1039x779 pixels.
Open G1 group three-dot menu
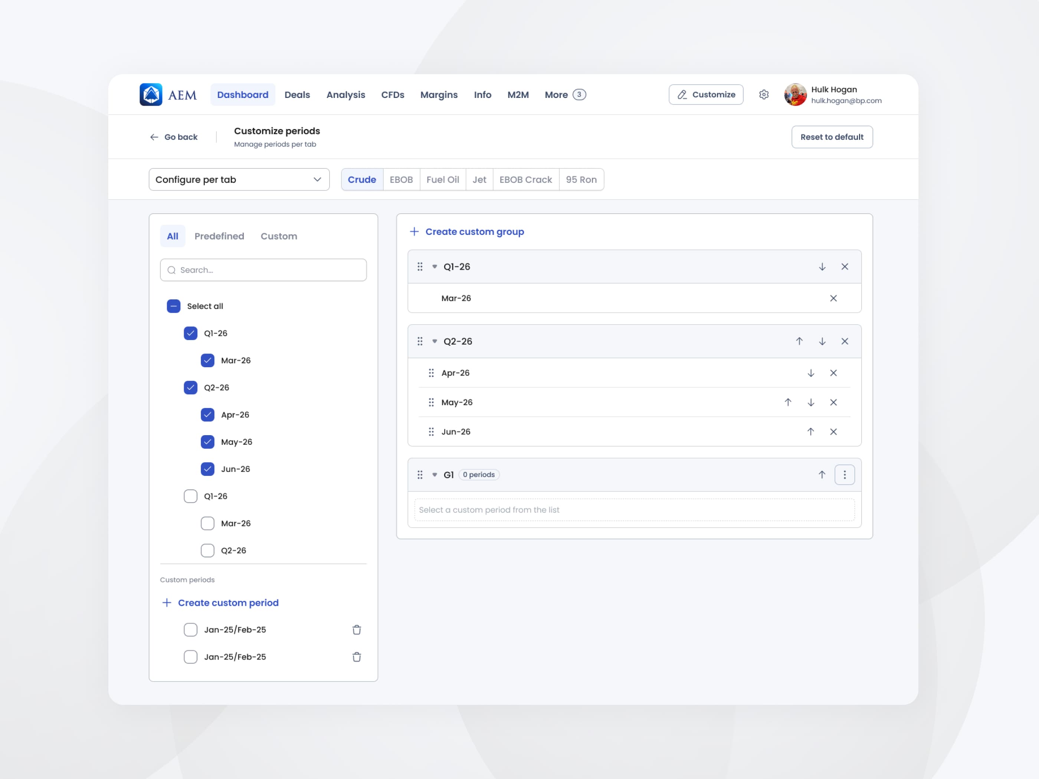coord(845,475)
